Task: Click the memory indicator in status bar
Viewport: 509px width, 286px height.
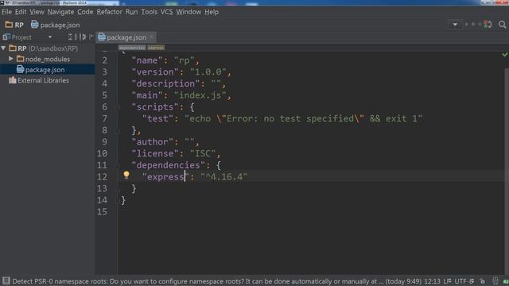Action: coord(506,281)
